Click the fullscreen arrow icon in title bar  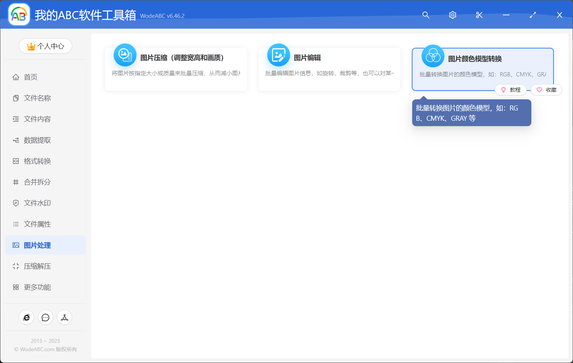point(533,15)
